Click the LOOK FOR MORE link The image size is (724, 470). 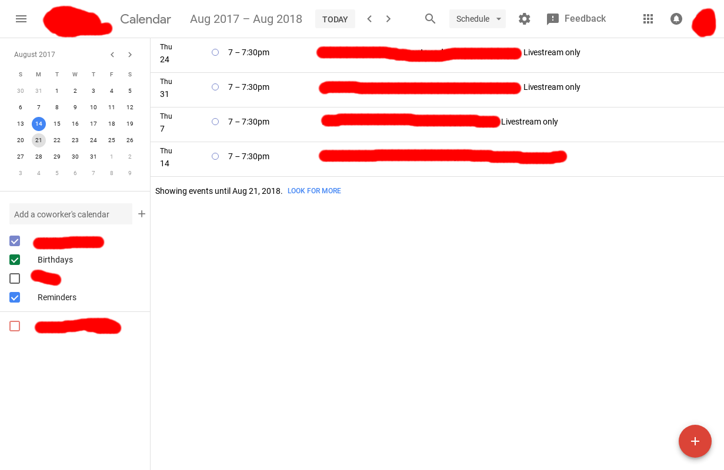[x=314, y=191]
